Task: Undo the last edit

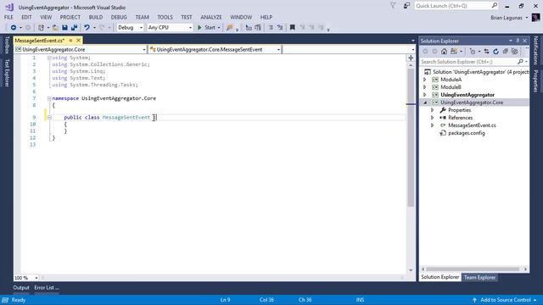Action: point(87,27)
